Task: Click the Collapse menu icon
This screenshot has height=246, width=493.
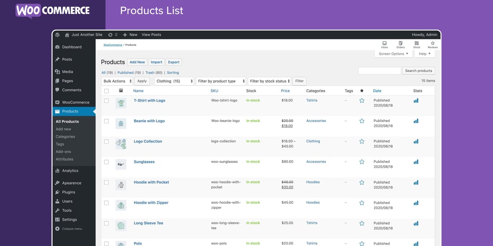Action: coord(58,229)
